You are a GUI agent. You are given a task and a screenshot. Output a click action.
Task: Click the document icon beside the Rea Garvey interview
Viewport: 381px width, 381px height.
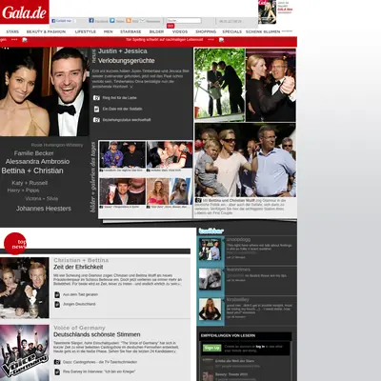click(x=57, y=371)
